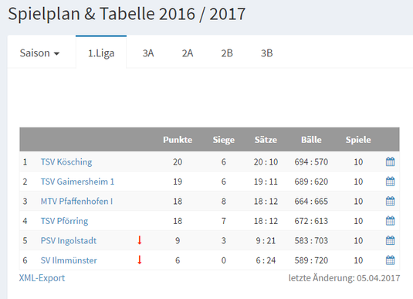Open calendar icon for TSV Gaimersheim 1
Image resolution: width=413 pixels, height=299 pixels.
390,182
